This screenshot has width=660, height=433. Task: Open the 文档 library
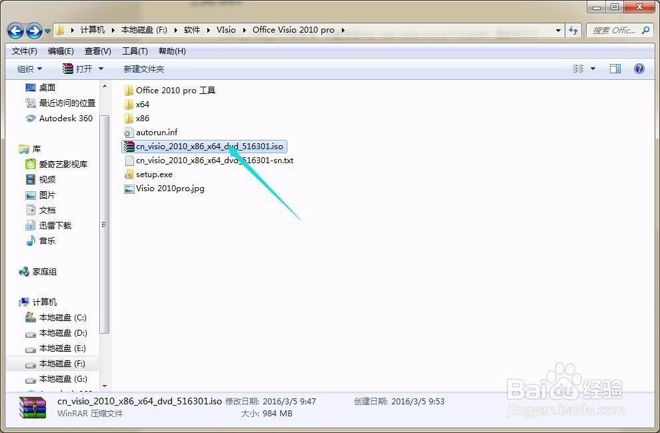click(x=41, y=210)
